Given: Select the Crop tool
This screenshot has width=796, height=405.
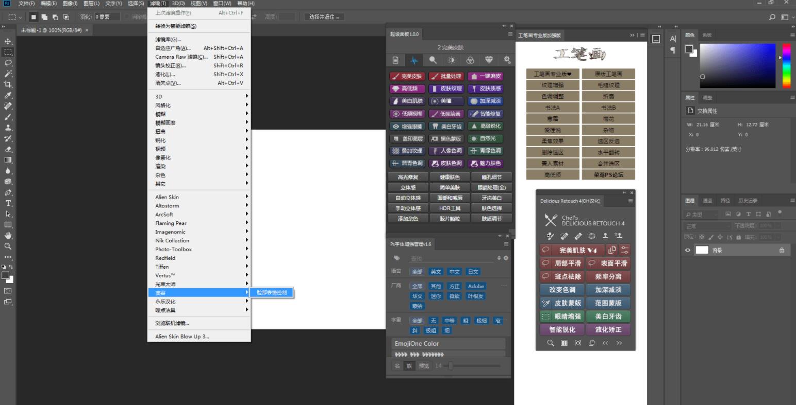Looking at the screenshot, I should (x=8, y=84).
